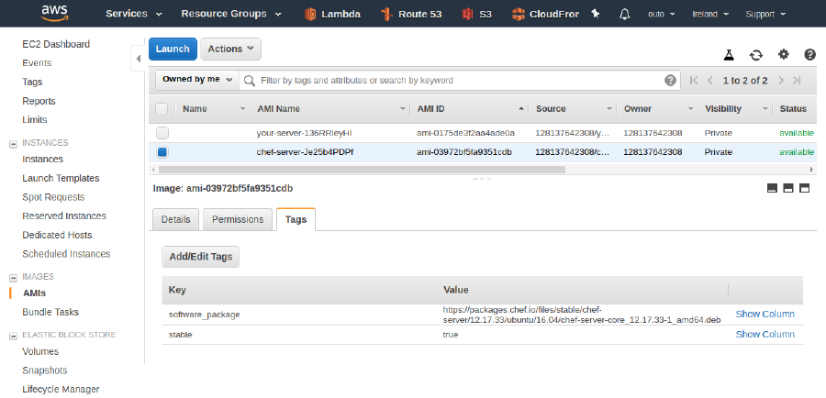Maximize the details pane layout

tap(804, 188)
